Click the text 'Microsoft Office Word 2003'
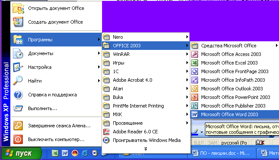 (229, 114)
